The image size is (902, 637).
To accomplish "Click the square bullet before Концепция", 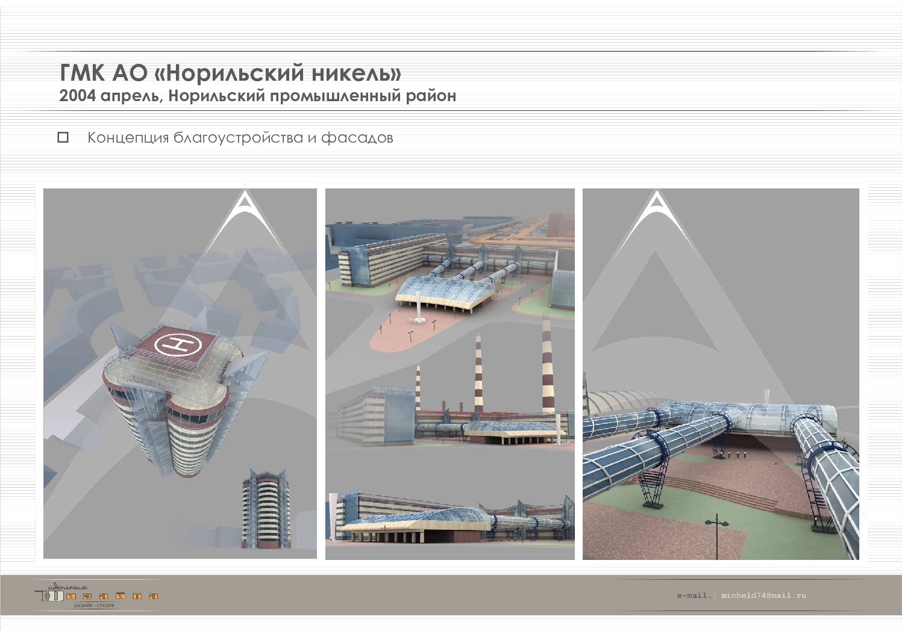I will [x=63, y=137].
